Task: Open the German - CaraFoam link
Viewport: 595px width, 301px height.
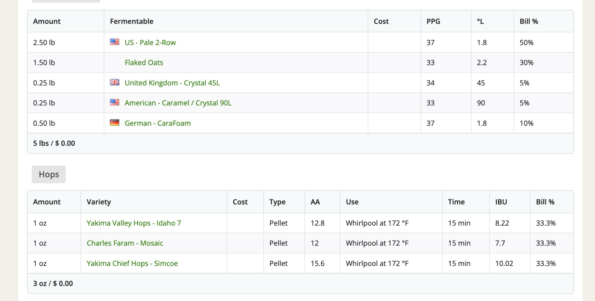Action: pos(157,123)
